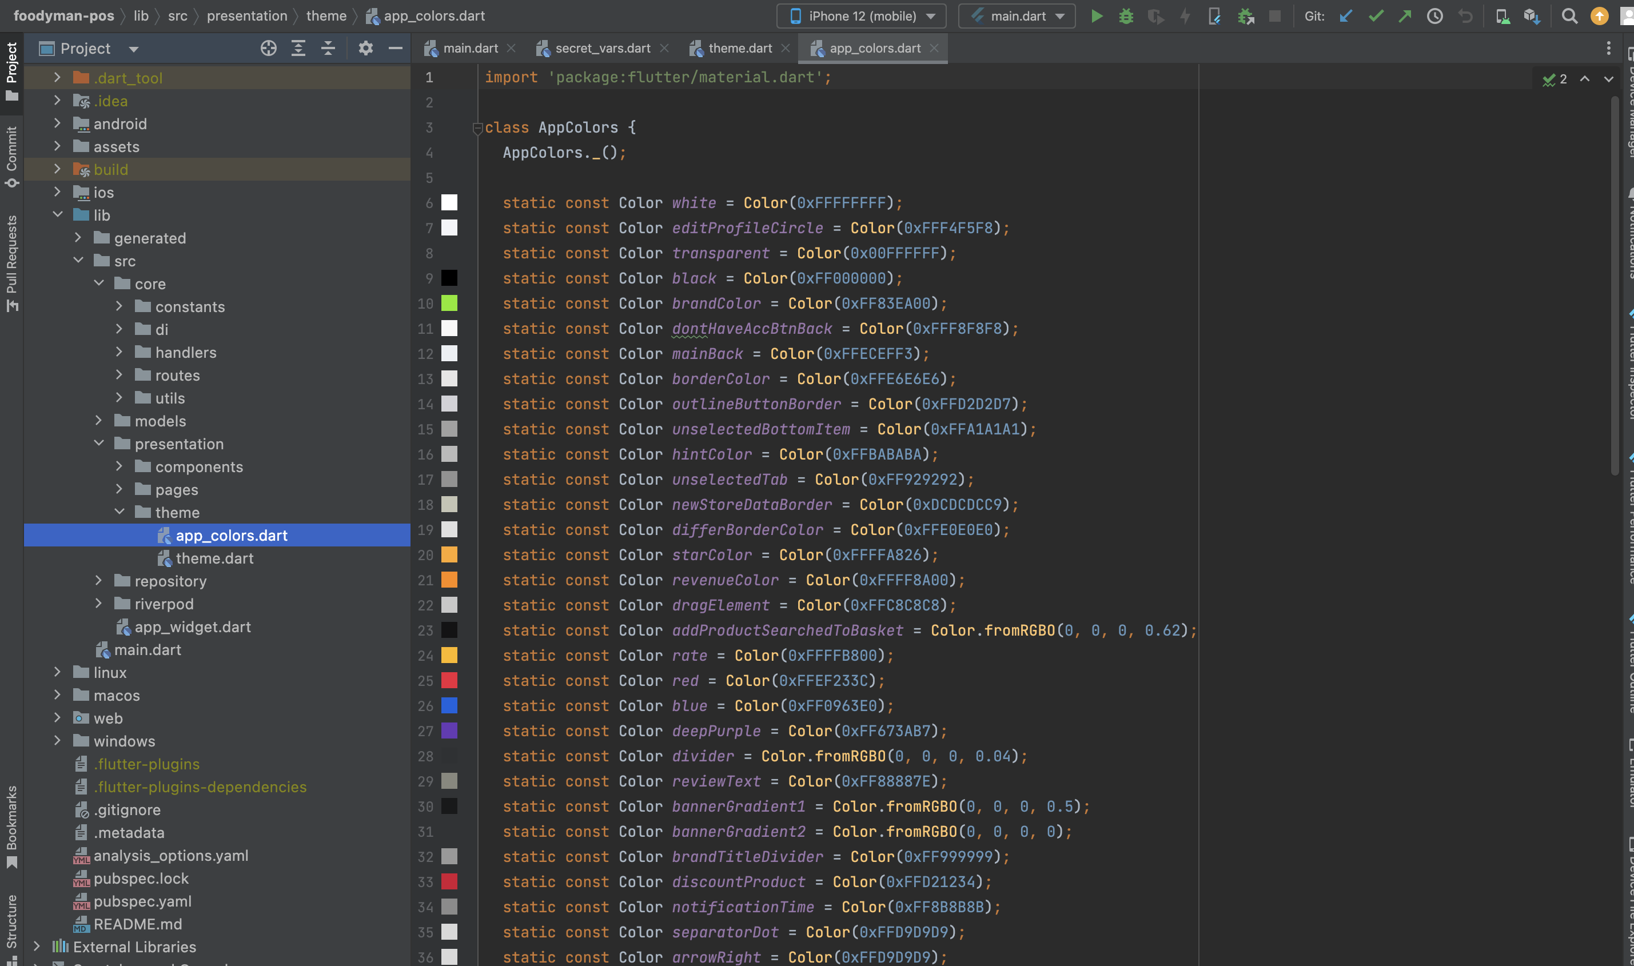Expand the riverpod folder

click(99, 604)
